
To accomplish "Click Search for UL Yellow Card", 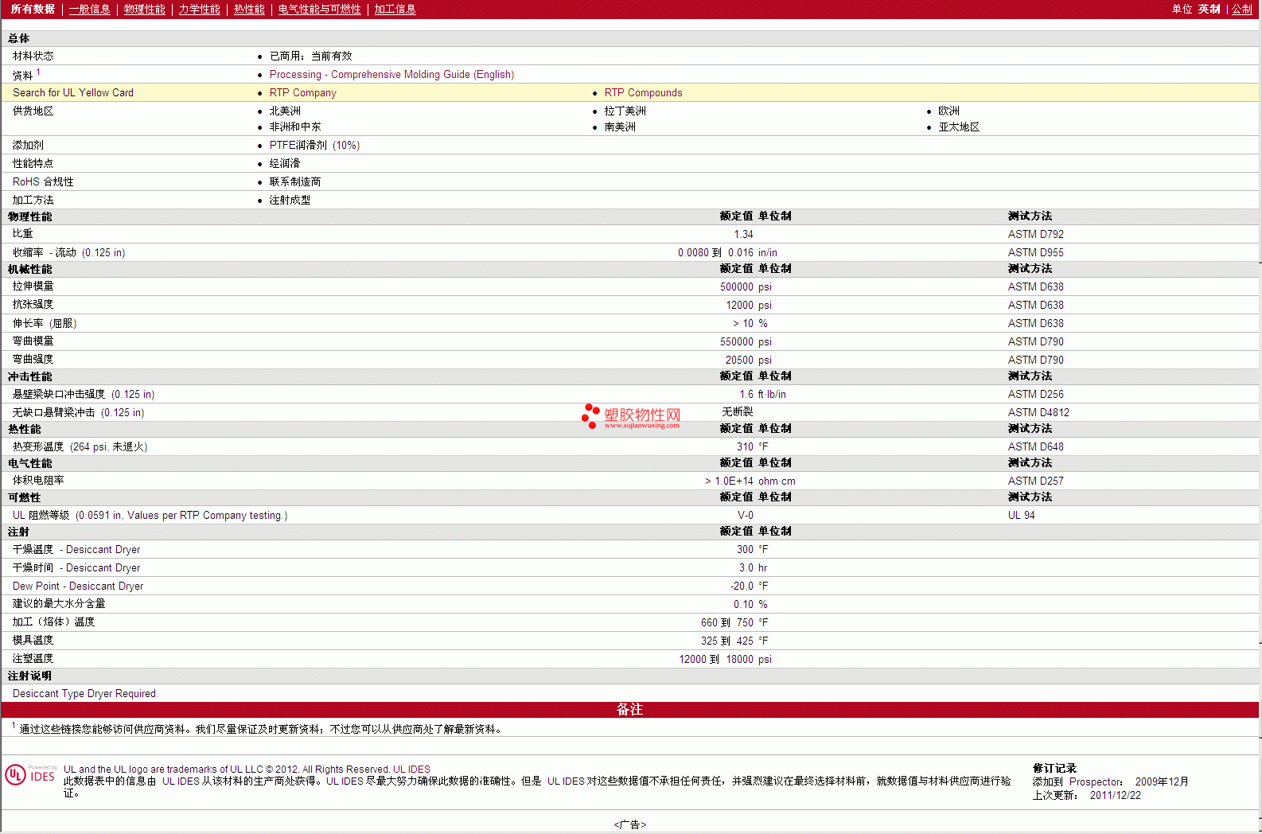I will [73, 93].
